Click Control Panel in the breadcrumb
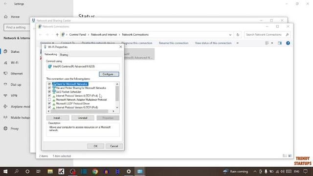 (x=78, y=35)
